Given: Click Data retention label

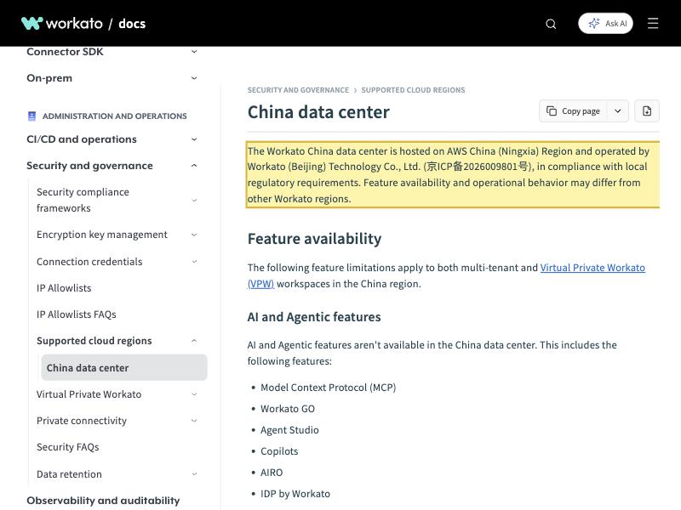Looking at the screenshot, I should point(69,474).
